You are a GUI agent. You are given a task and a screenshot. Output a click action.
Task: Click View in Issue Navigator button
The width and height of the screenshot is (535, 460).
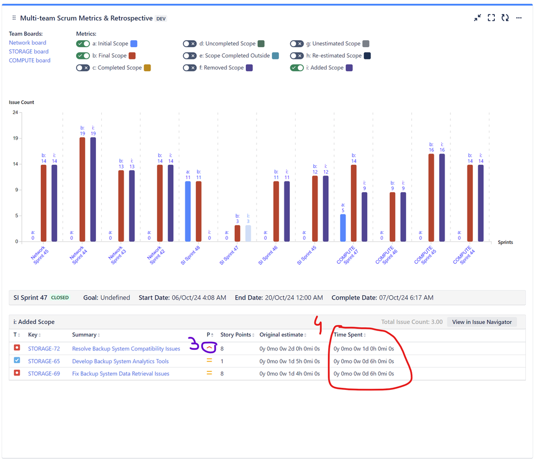point(482,322)
